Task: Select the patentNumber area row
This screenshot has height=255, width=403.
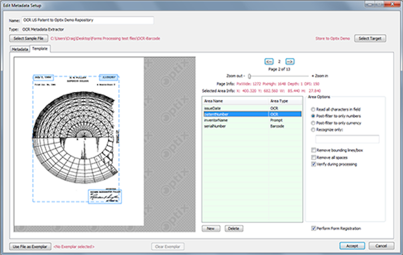Action: [252, 114]
